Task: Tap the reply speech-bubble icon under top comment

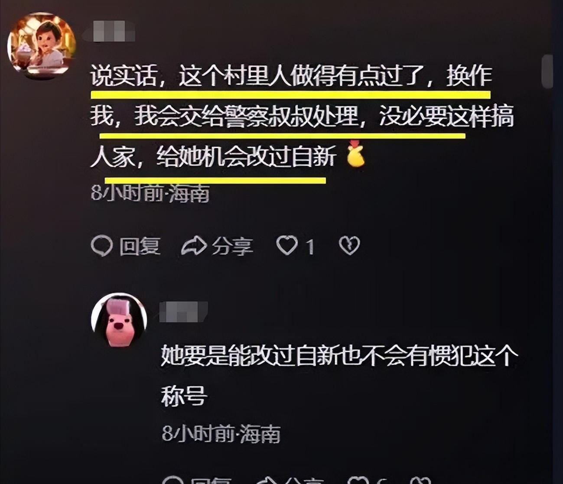Action: click(x=102, y=246)
